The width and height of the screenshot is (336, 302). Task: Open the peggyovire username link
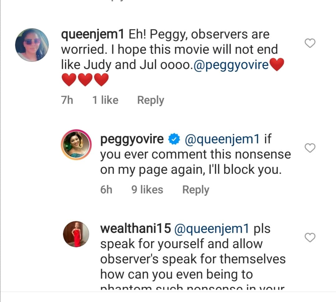click(132, 140)
